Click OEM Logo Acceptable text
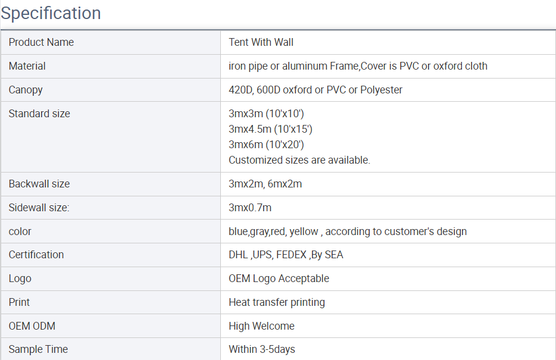 pyautogui.click(x=279, y=278)
